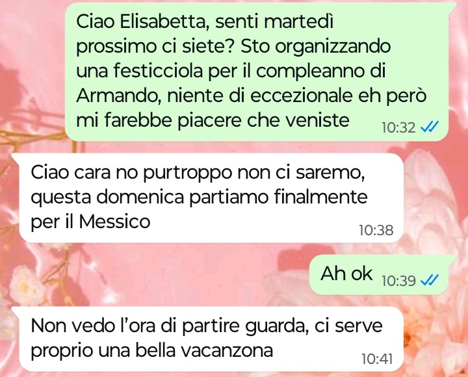Tap the blue read receipt beside 10:39
The image size is (468, 377).
coord(430,280)
